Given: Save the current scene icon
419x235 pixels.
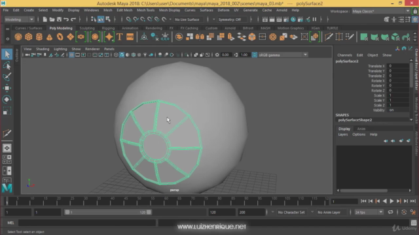Looking at the screenshot, I should click(59, 20).
